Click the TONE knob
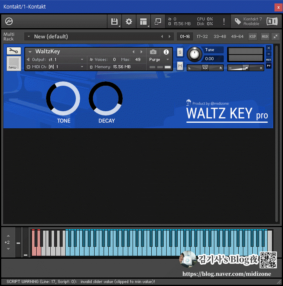283x286 pixels. [63, 98]
